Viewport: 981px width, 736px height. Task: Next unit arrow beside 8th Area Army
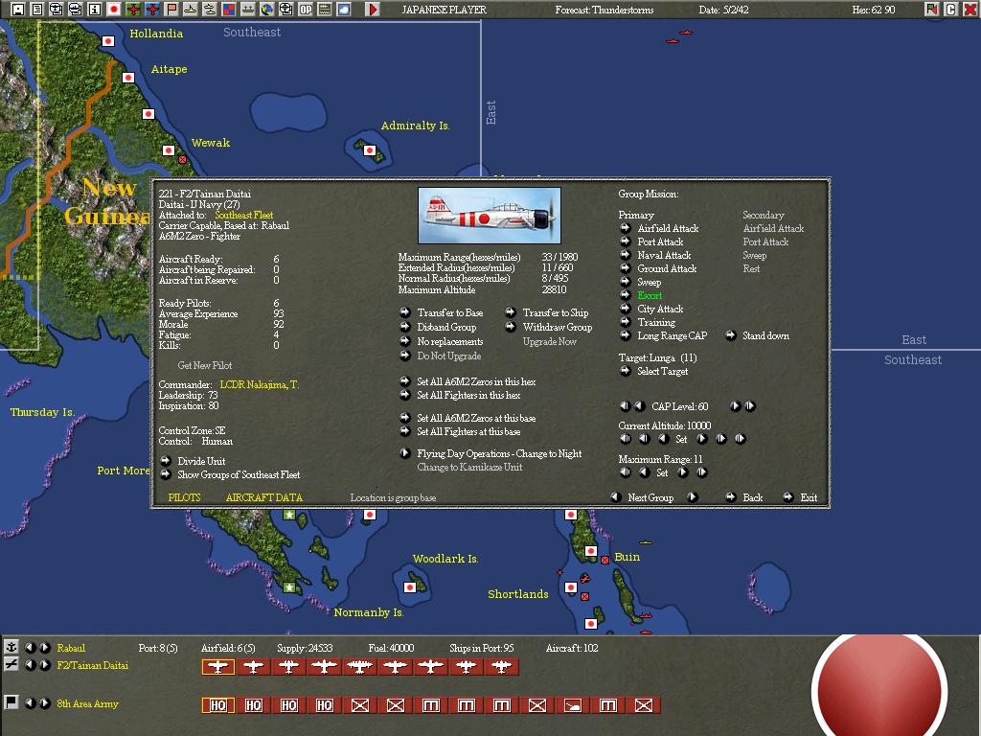(x=44, y=702)
